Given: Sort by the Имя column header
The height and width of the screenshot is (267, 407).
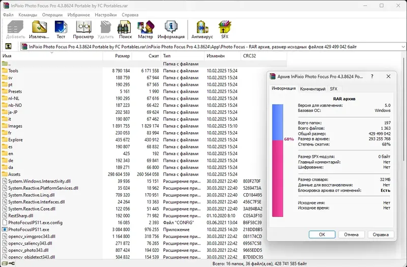Looking at the screenshot, I should pos(52,56).
